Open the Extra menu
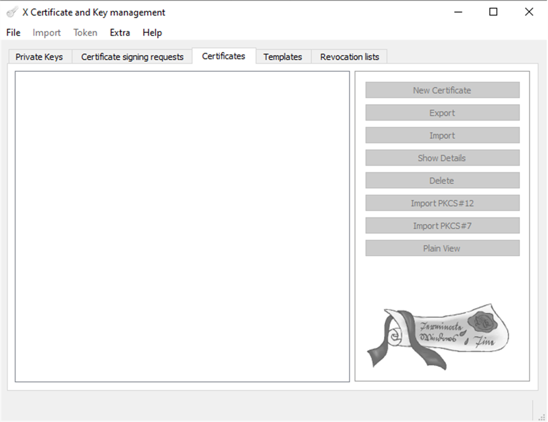548x422 pixels. 119,33
